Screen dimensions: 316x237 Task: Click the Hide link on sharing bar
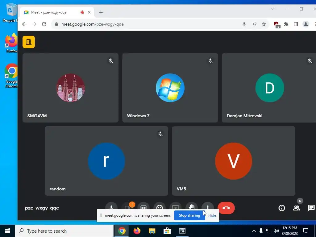tap(212, 215)
